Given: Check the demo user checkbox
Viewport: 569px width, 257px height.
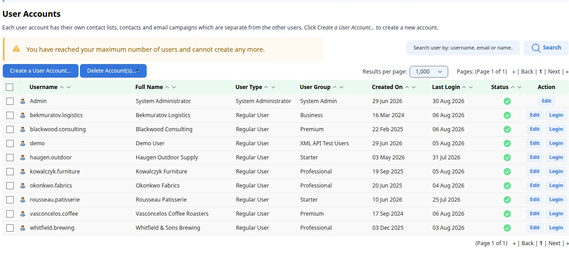Looking at the screenshot, I should (10, 143).
